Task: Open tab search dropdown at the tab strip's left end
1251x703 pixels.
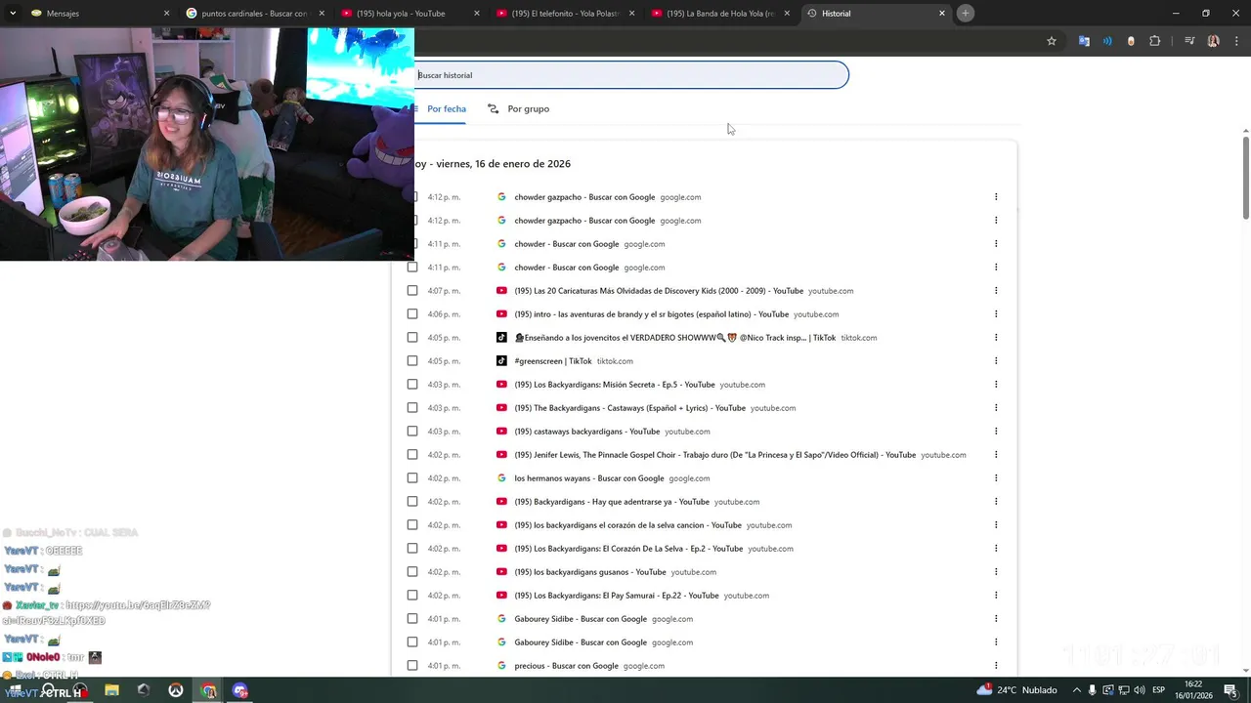Action: pos(13,14)
